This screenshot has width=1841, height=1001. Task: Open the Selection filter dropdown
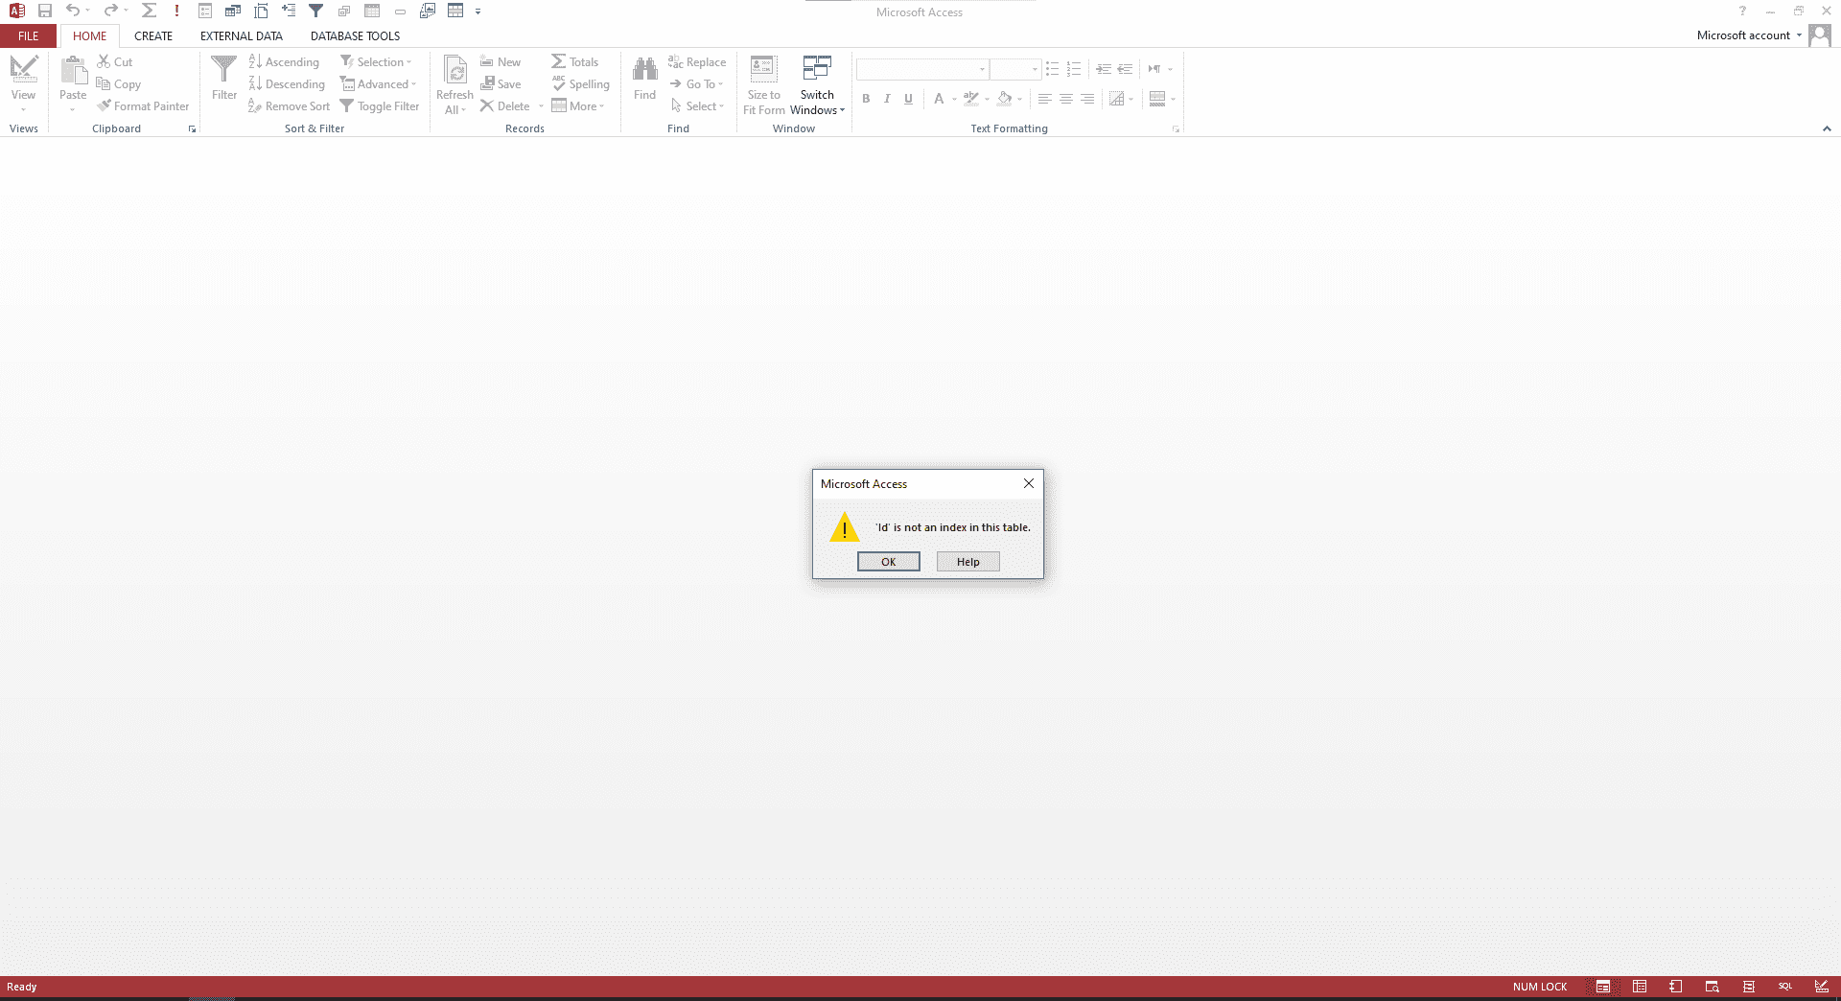[x=376, y=61]
